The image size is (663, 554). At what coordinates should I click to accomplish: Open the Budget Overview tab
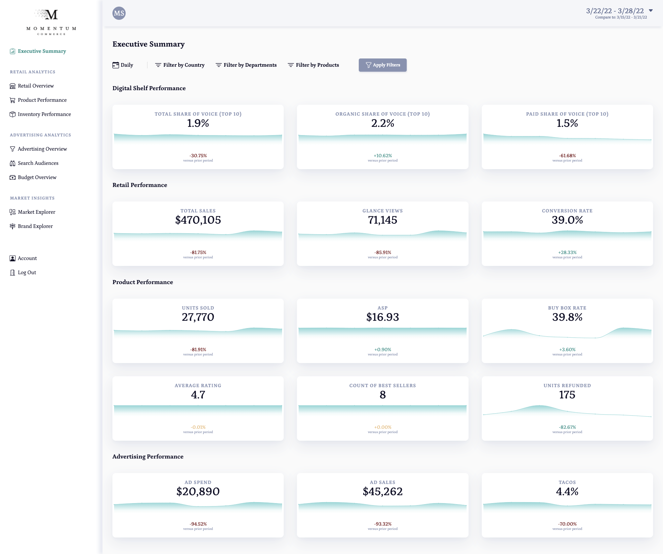pos(37,177)
